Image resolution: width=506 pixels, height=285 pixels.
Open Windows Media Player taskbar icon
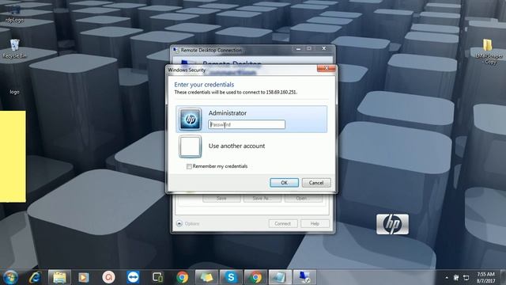pos(84,277)
